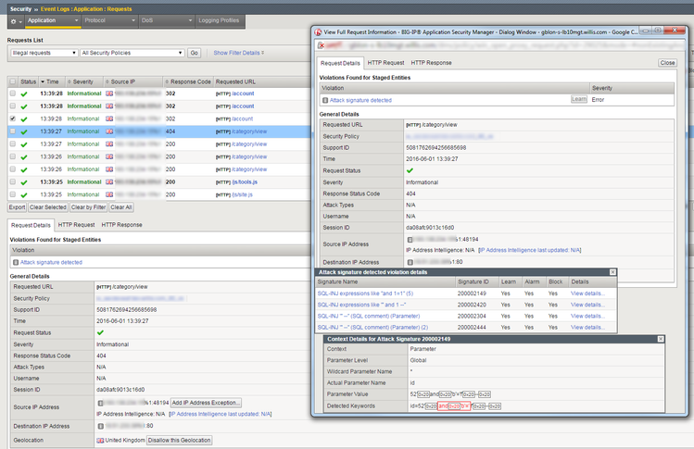The width and height of the screenshot is (694, 449).
Task: Uncheck the checked 13:39:28 /account request
Action: click(12, 119)
